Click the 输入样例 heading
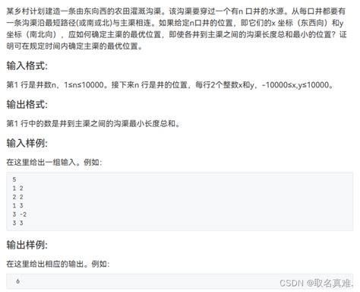Viewport: 360px width, 292px height. (27, 143)
